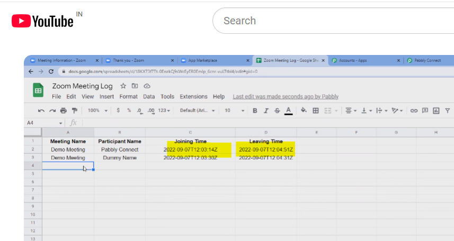
Task: Toggle bold formatting
Action: (x=255, y=110)
